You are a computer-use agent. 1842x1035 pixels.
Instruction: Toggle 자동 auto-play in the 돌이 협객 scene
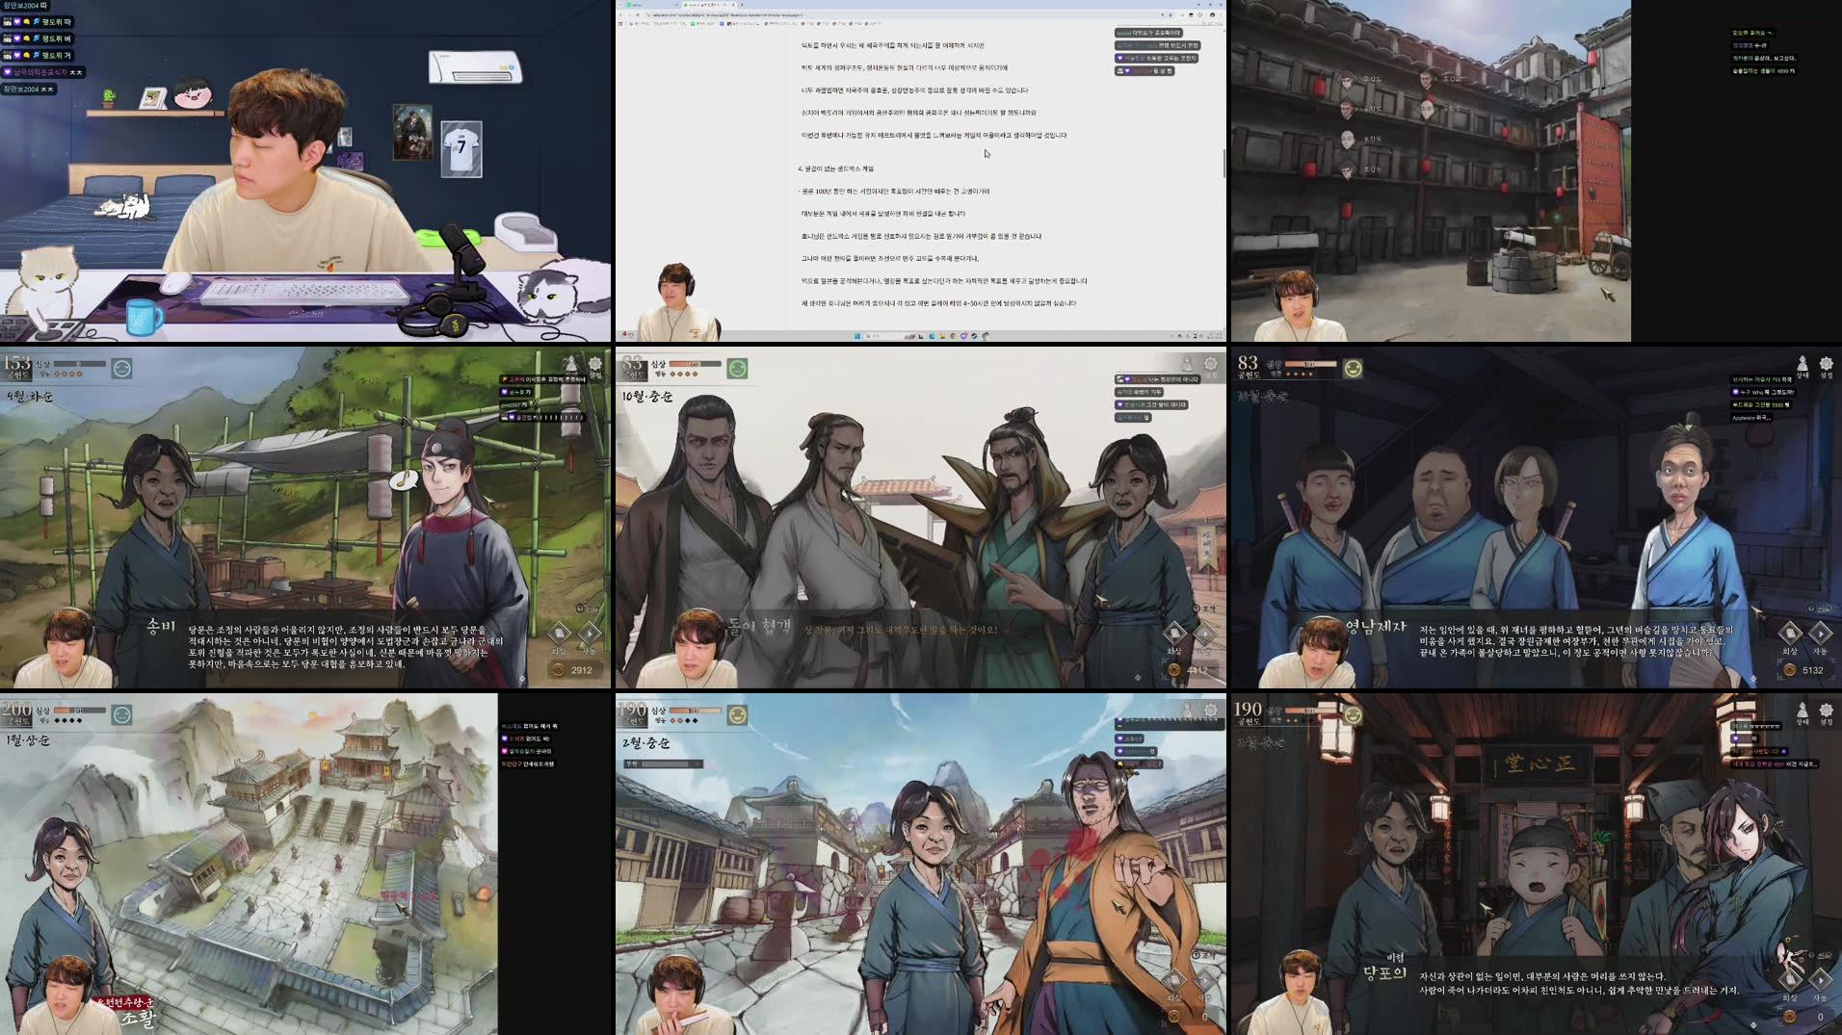pyautogui.click(x=1204, y=634)
